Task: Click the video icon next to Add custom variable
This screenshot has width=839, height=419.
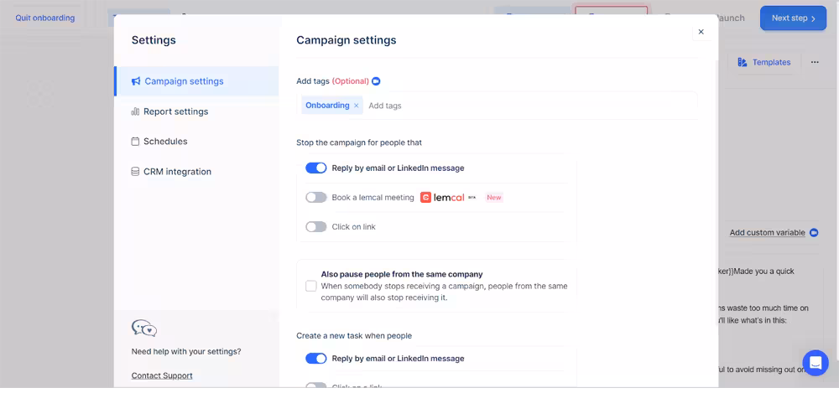Action: tap(814, 233)
